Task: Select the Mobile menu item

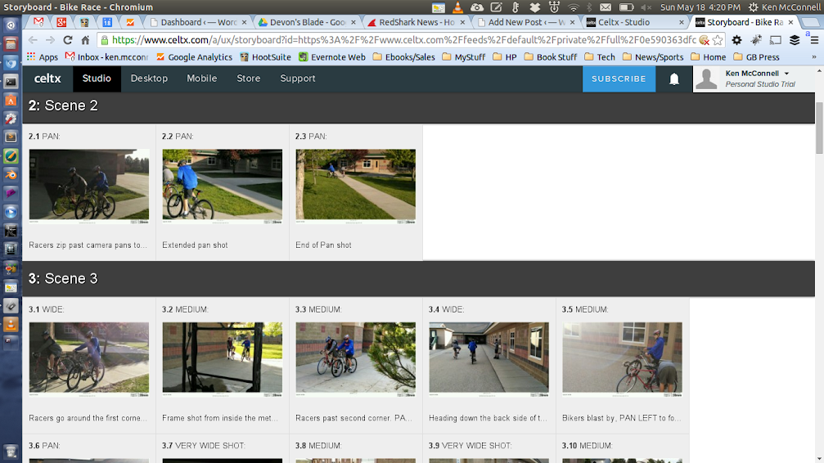Action: click(x=202, y=79)
